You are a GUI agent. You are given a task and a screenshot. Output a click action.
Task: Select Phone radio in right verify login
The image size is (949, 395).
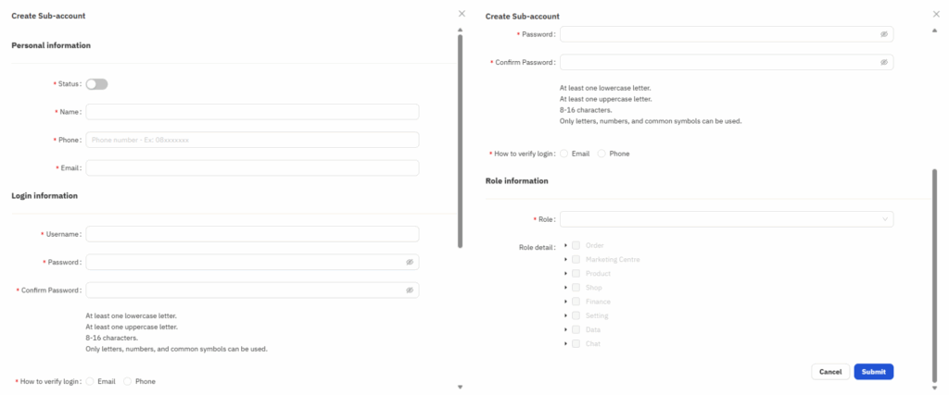click(601, 154)
